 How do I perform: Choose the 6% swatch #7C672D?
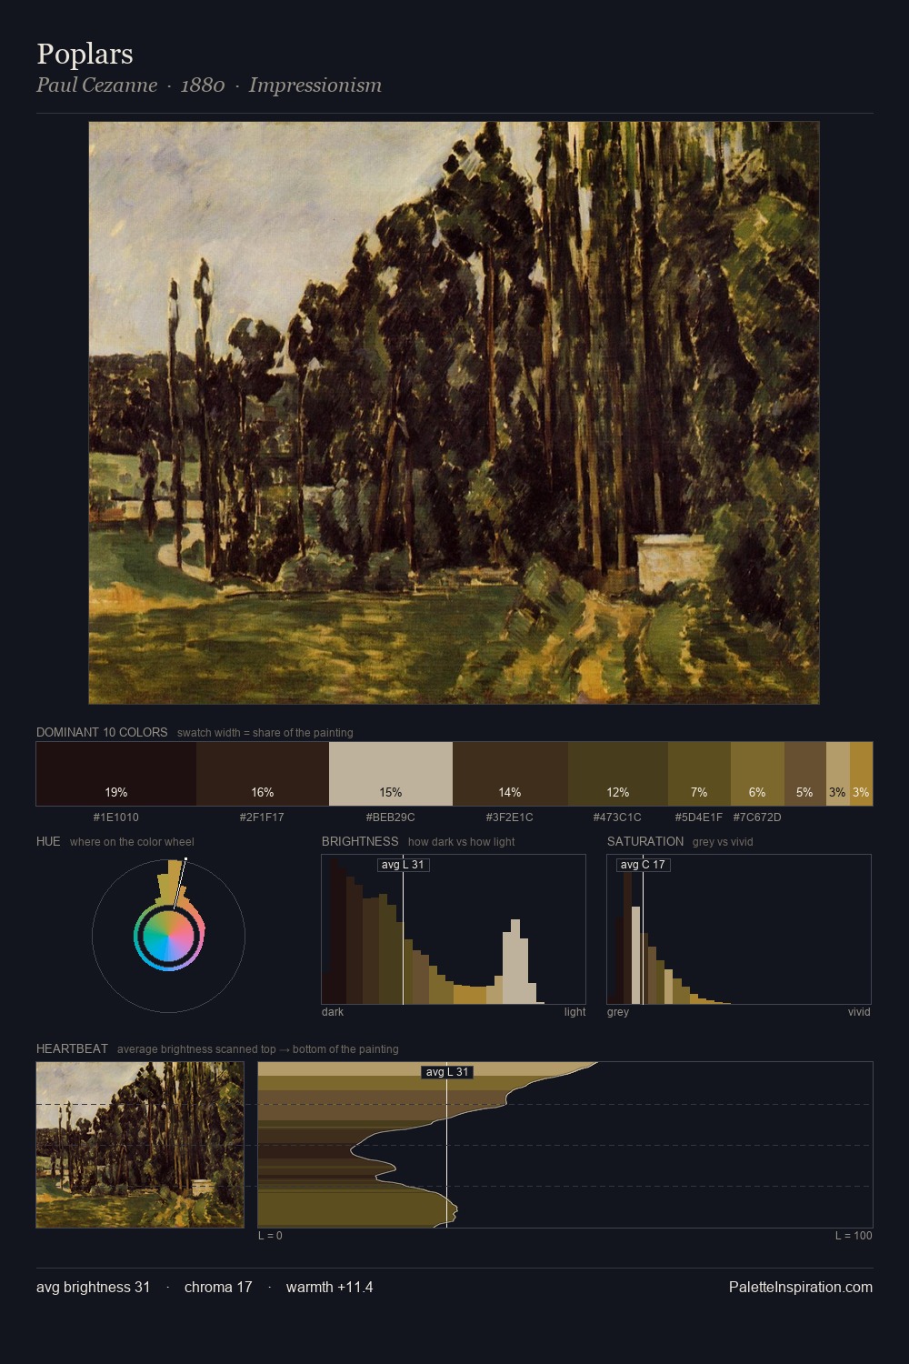(757, 774)
